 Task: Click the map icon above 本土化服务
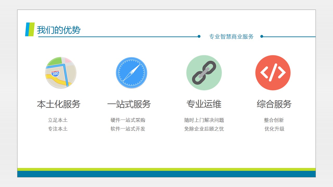pos(61,73)
